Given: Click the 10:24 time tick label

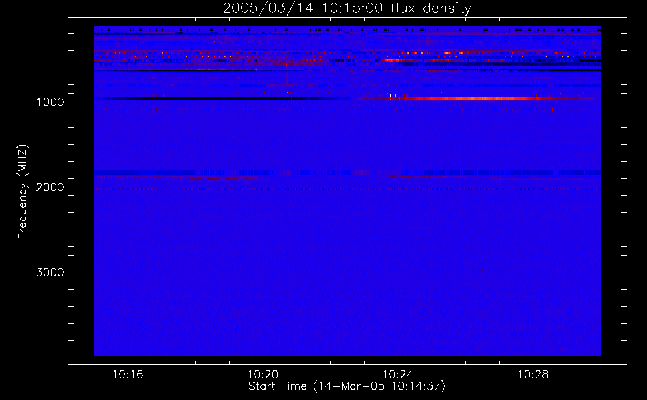Looking at the screenshot, I should click(x=398, y=375).
